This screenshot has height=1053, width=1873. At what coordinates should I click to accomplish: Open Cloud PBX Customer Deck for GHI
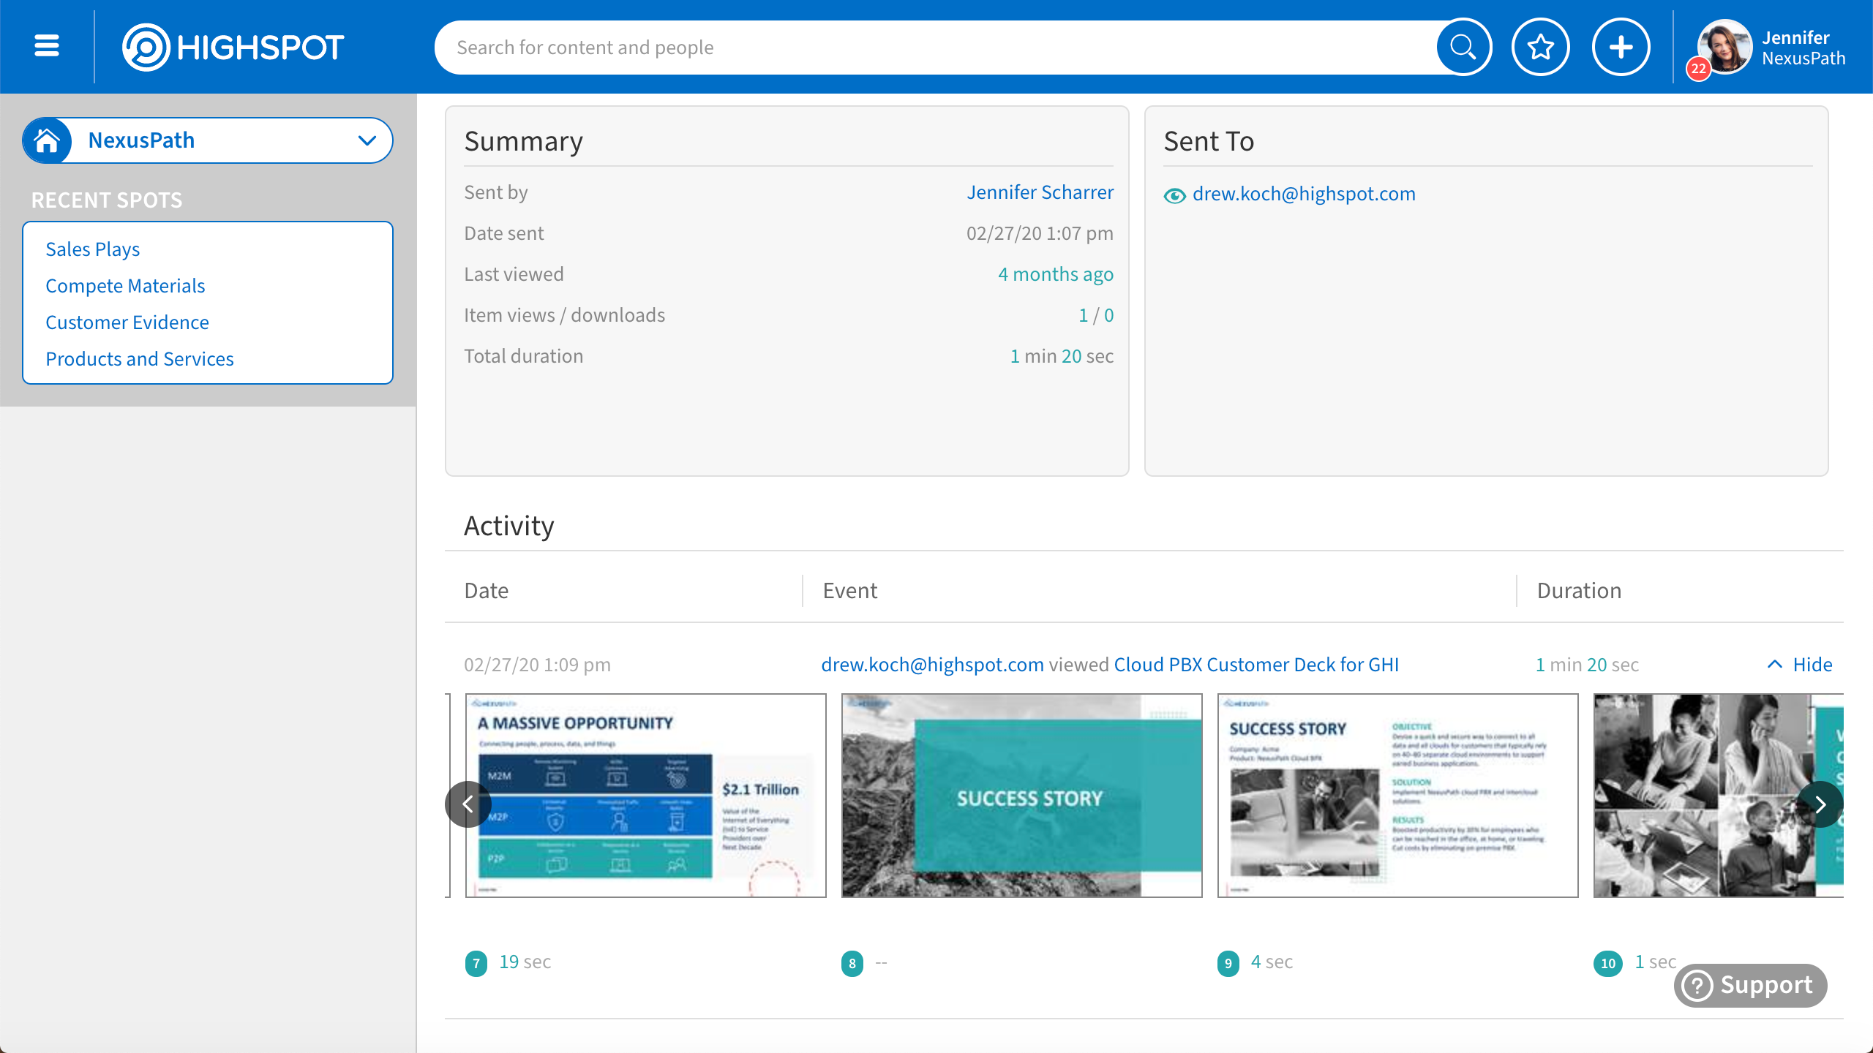(1255, 665)
